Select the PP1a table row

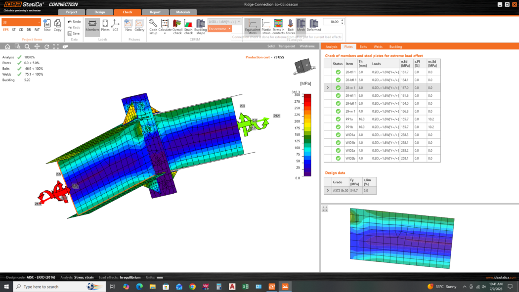(382, 119)
